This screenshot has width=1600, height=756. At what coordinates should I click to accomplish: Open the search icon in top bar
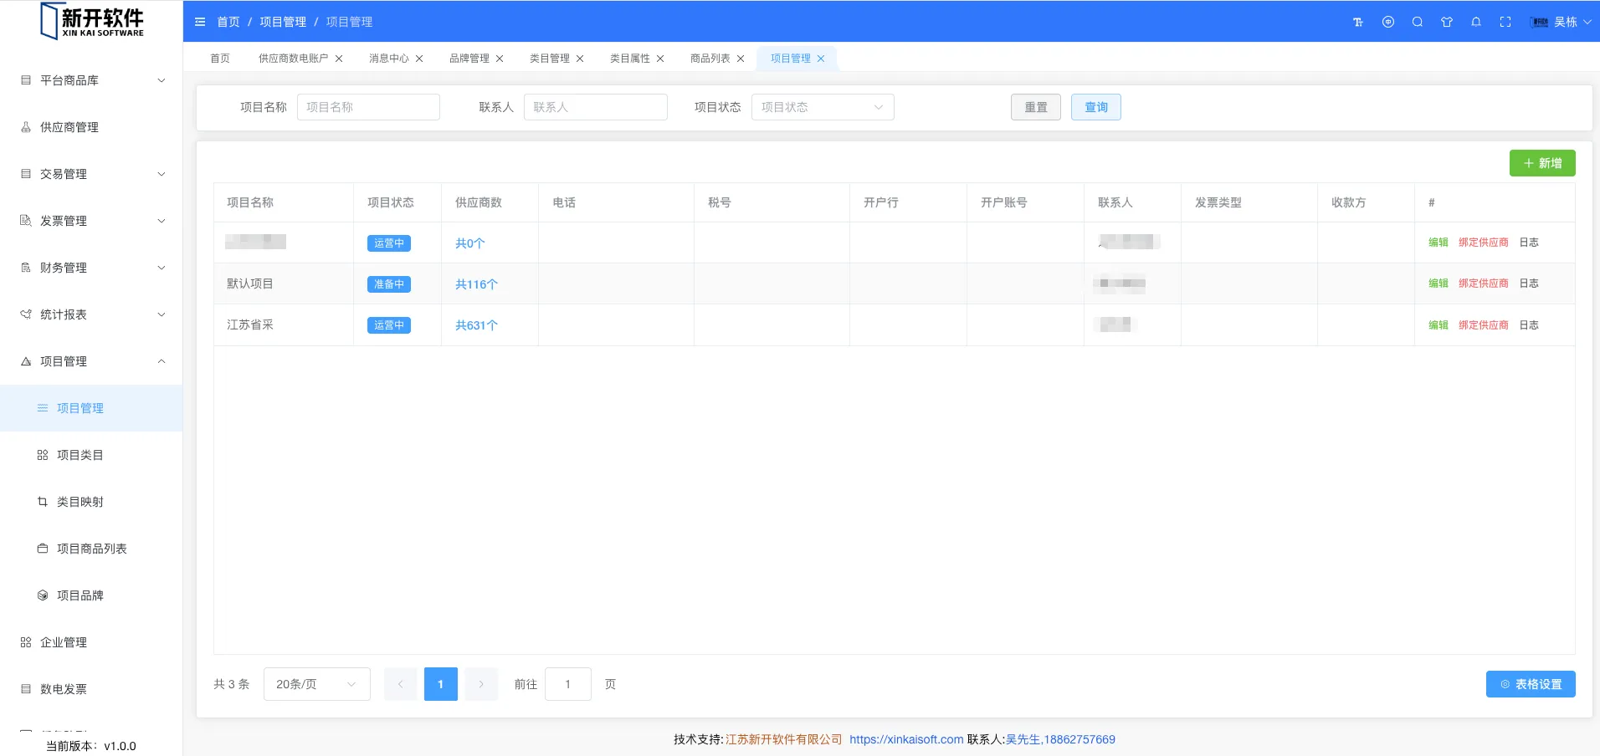(x=1418, y=22)
